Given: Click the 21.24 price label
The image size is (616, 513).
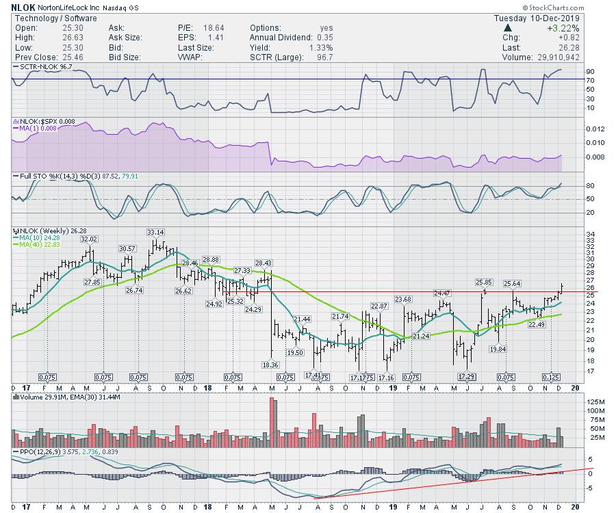Looking at the screenshot, I should (x=421, y=336).
